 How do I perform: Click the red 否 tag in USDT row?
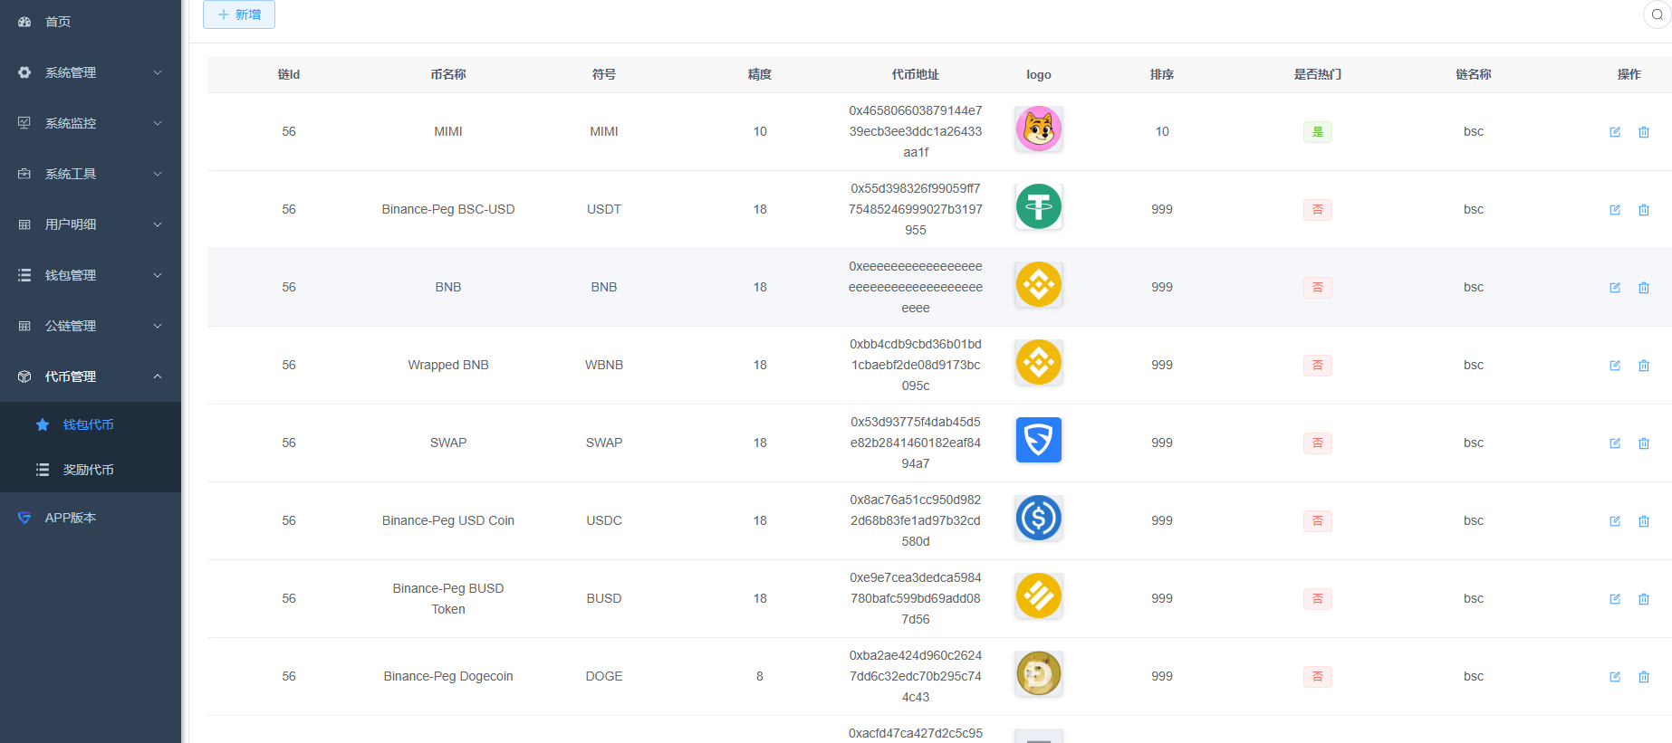coord(1317,210)
